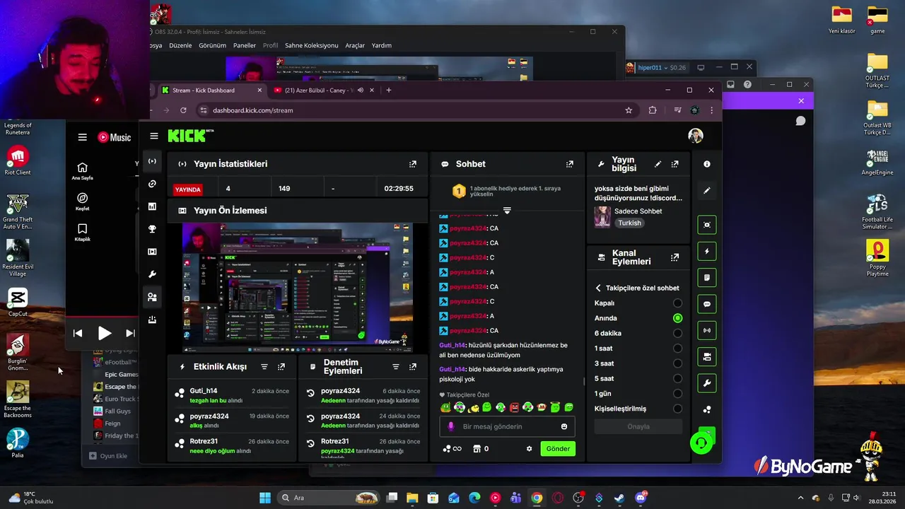This screenshot has width=905, height=509.
Task: Select the 6 dakika radio option
Action: pos(677,333)
